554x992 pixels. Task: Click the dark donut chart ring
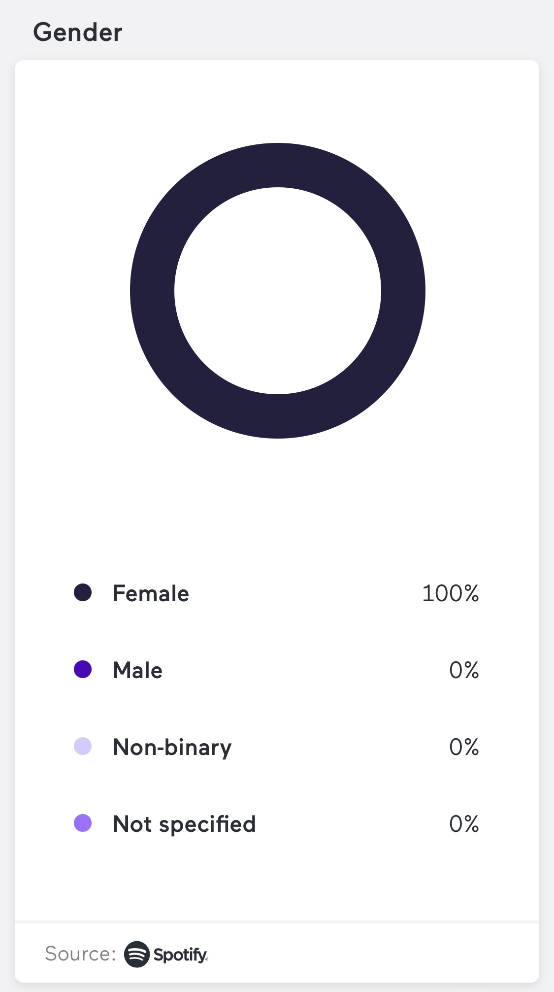[x=278, y=166]
